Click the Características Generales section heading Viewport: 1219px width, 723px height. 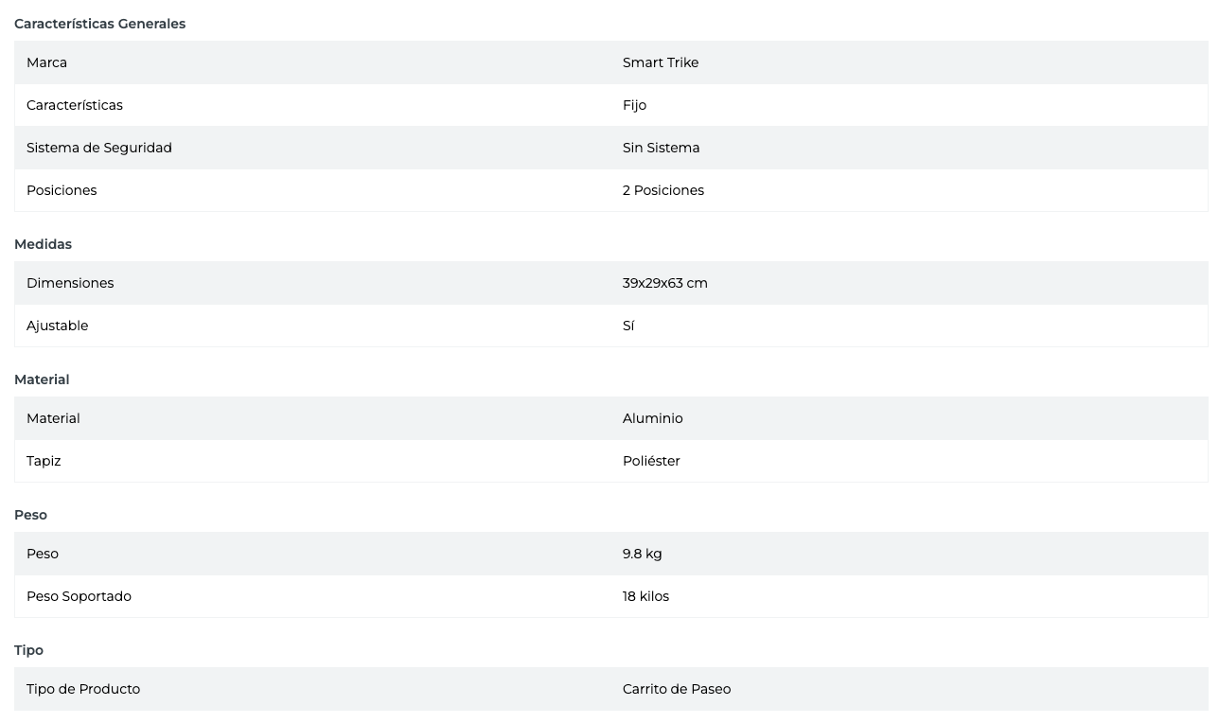[99, 24]
